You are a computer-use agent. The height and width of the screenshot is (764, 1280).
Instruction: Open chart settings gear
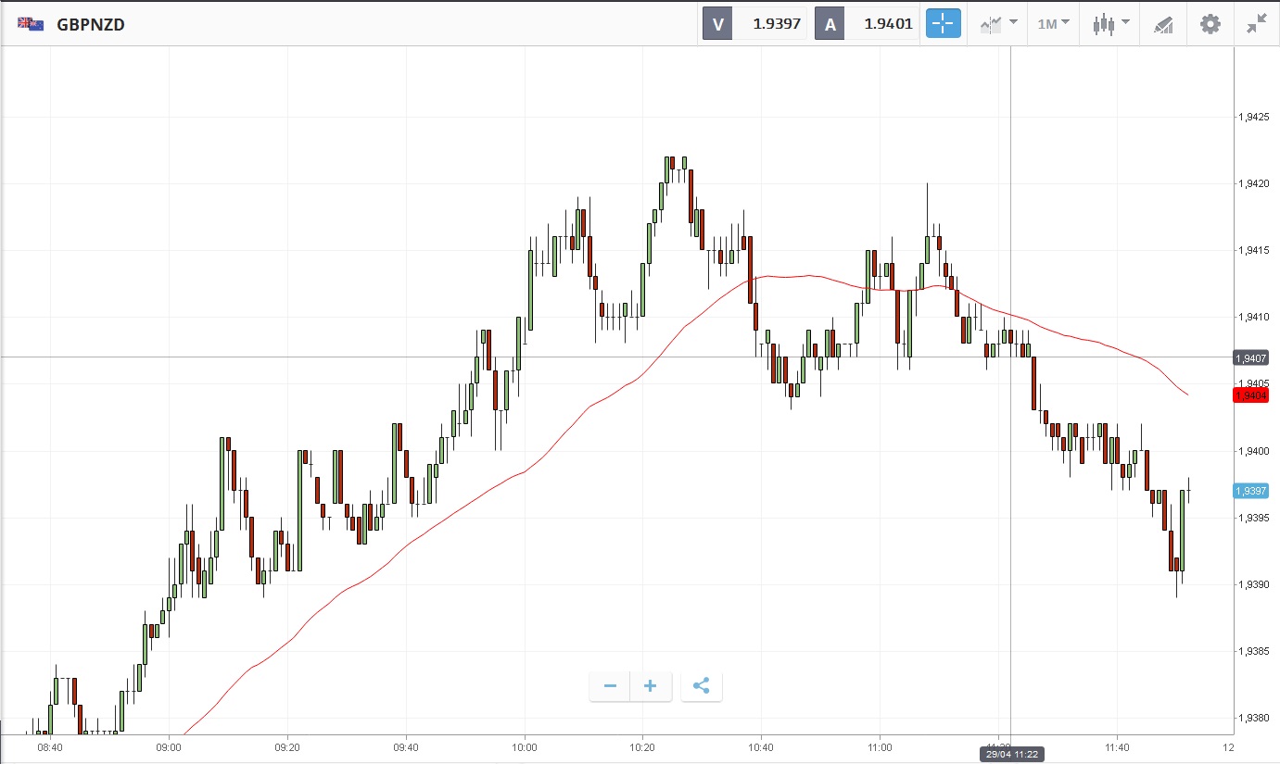pos(1210,24)
